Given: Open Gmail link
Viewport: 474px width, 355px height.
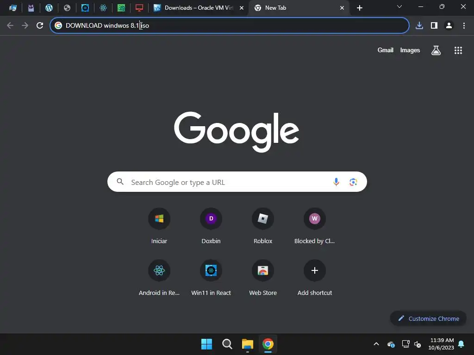Looking at the screenshot, I should tap(386, 50).
